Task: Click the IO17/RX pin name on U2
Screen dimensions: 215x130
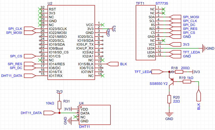Action: tap(55, 76)
